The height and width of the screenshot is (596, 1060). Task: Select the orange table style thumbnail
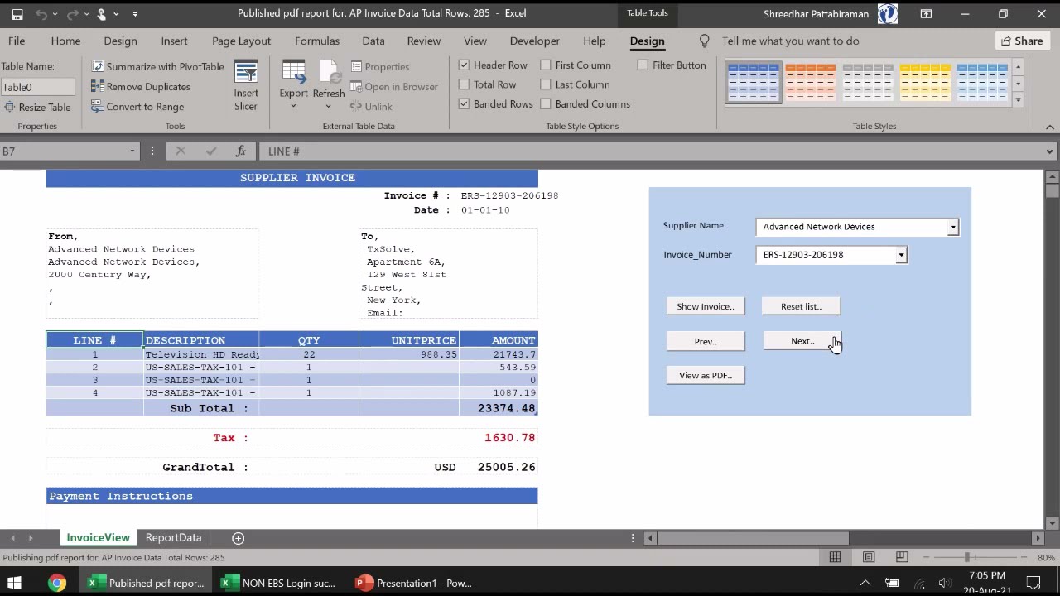pyautogui.click(x=811, y=82)
